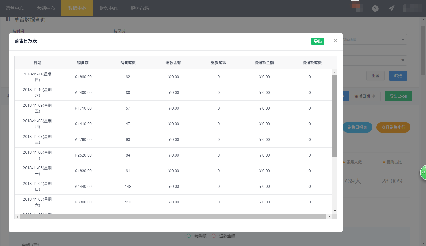
Task: Sort by 激活日期
Action: 365,96
